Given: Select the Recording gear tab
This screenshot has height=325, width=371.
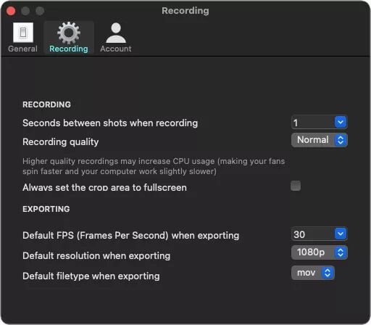Looking at the screenshot, I should pos(69,38).
